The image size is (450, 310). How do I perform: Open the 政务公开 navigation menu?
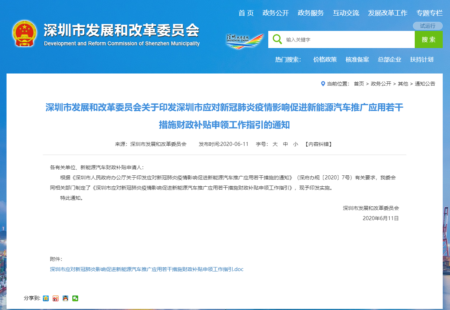276,13
